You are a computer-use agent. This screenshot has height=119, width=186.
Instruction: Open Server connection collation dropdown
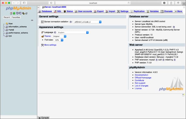point(87,22)
